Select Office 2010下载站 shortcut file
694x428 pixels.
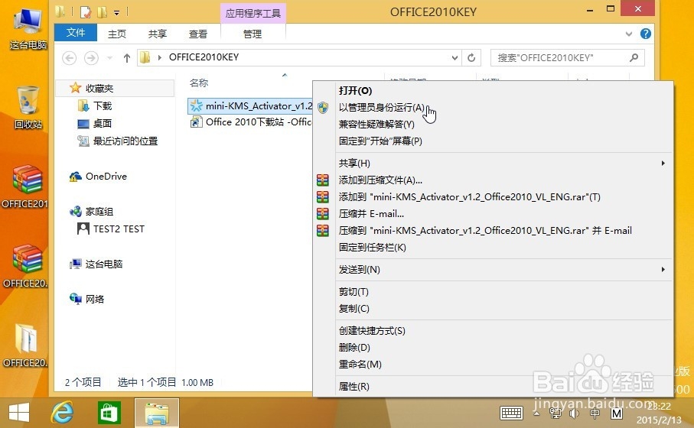click(250, 122)
